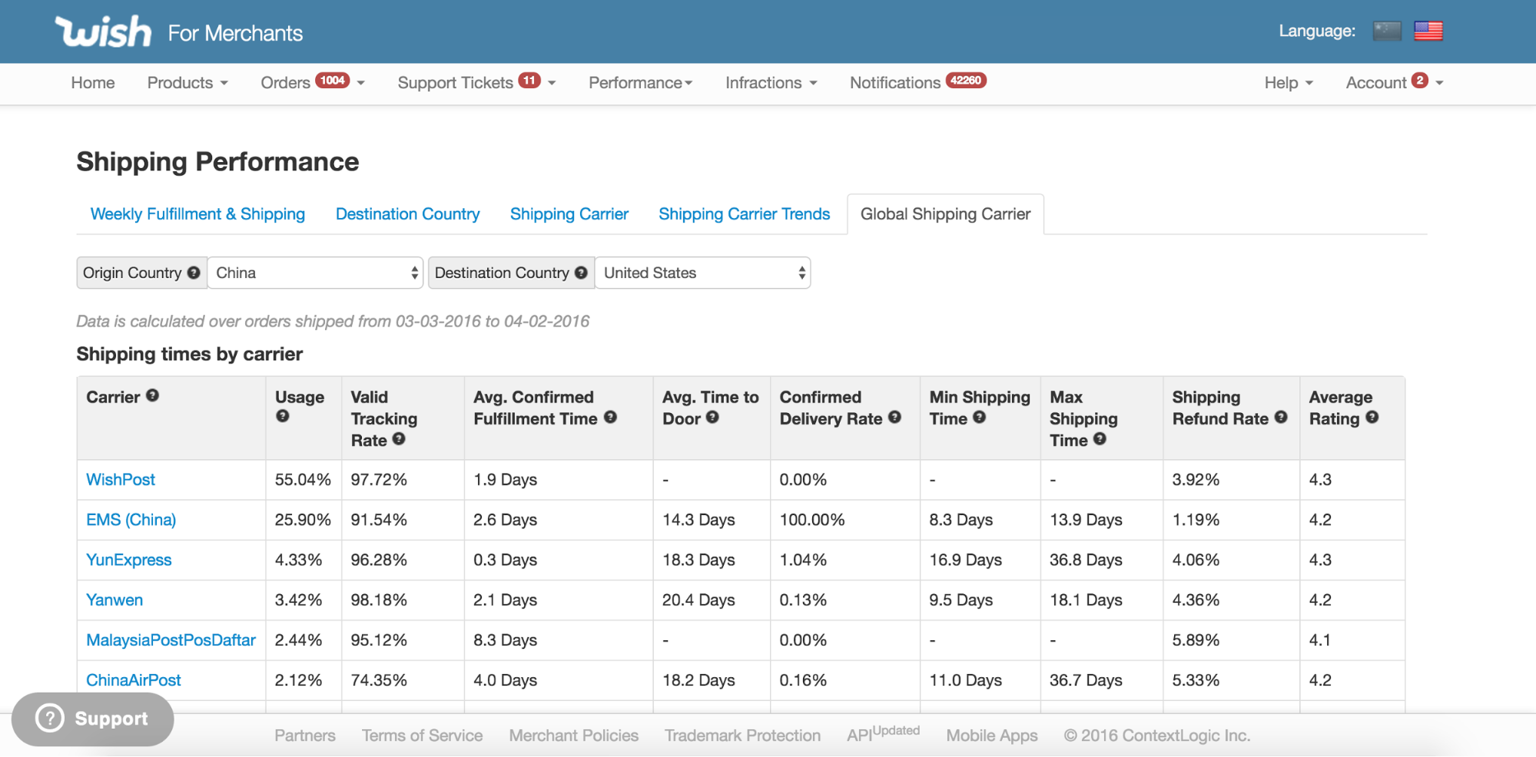Click the Wish logo in header

(x=104, y=31)
